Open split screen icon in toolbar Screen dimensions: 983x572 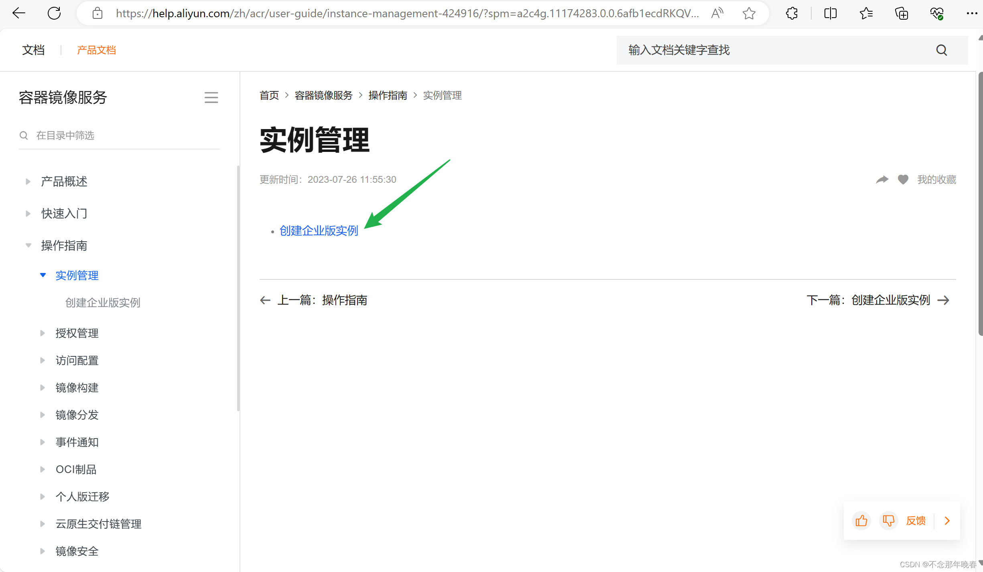(x=830, y=13)
